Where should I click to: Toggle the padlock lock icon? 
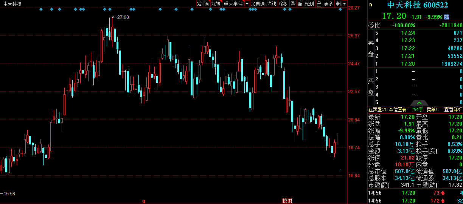click(x=319, y=4)
